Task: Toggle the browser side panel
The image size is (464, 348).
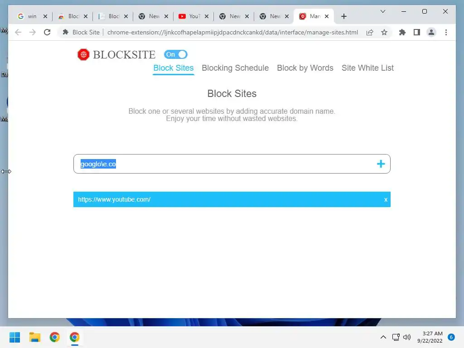Action: point(417,32)
